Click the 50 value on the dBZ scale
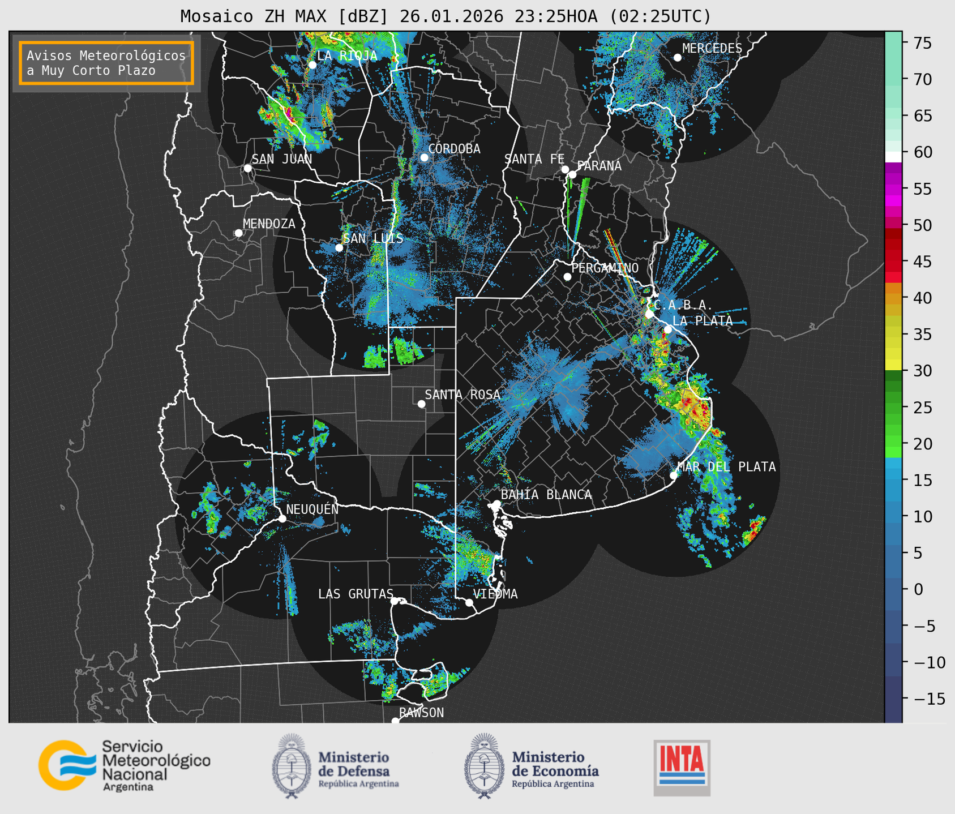The width and height of the screenshot is (955, 814). (922, 225)
